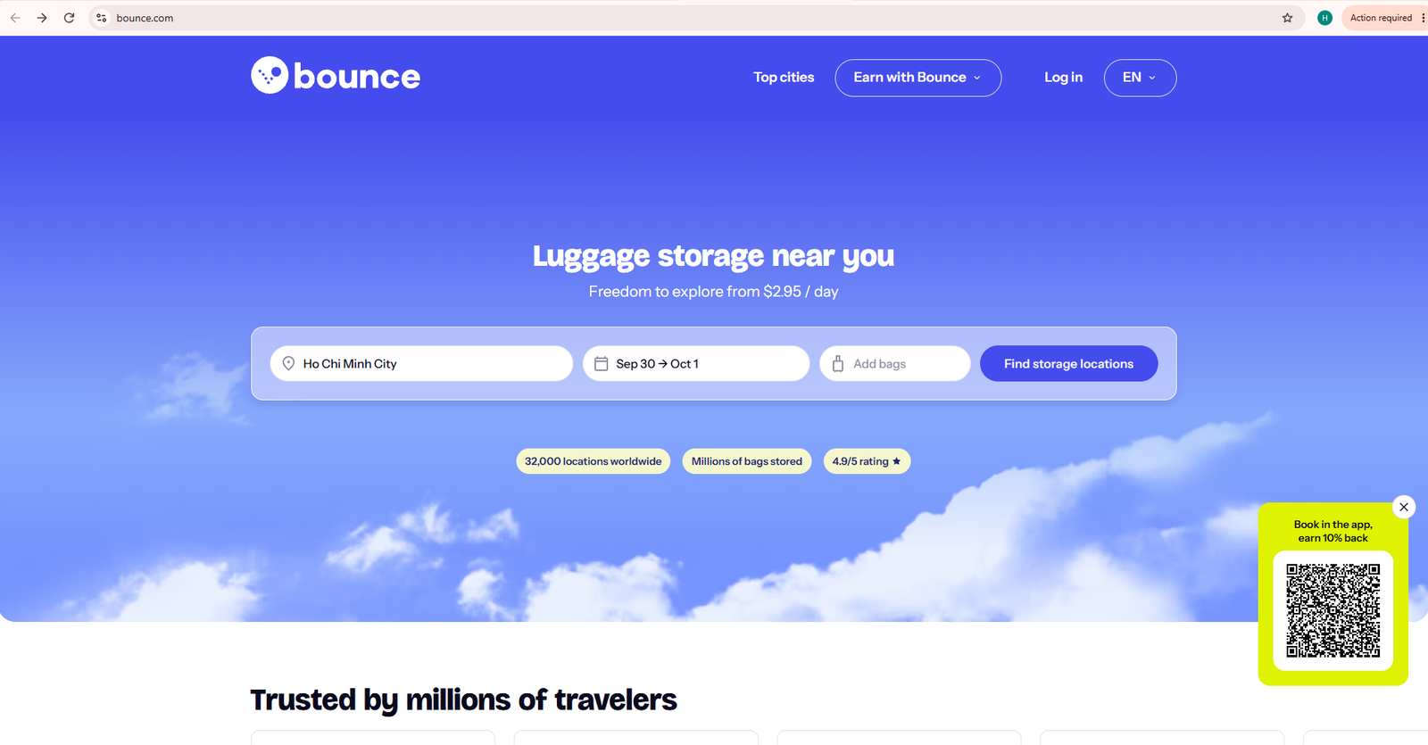Click the QR code in the app promo
Image resolution: width=1428 pixels, height=745 pixels.
[x=1333, y=610]
